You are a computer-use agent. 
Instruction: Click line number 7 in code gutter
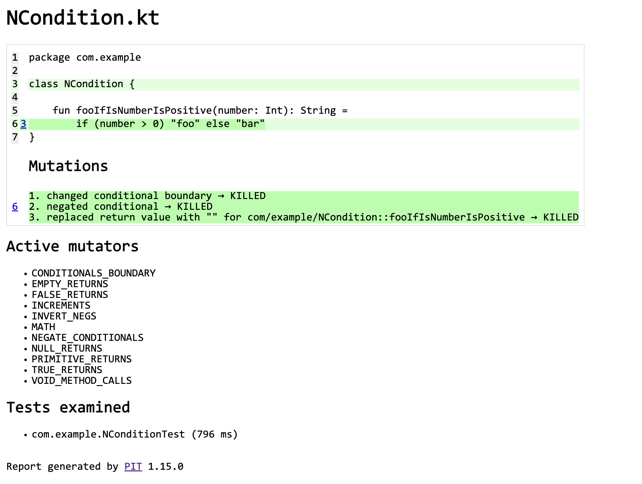(15, 137)
